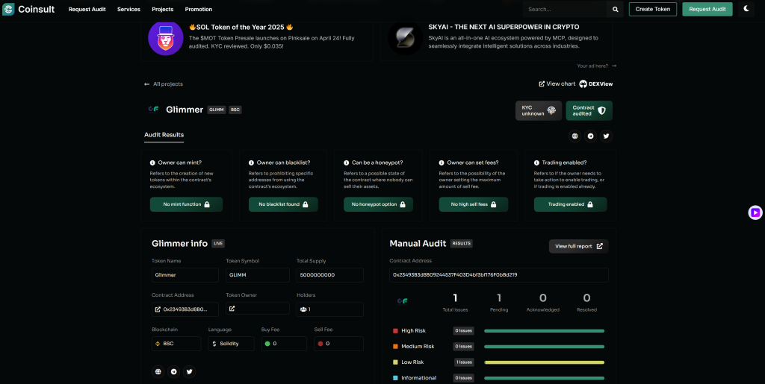Click the info icon next to Owner can set fees
This screenshot has height=384, width=765.
[x=442, y=163]
